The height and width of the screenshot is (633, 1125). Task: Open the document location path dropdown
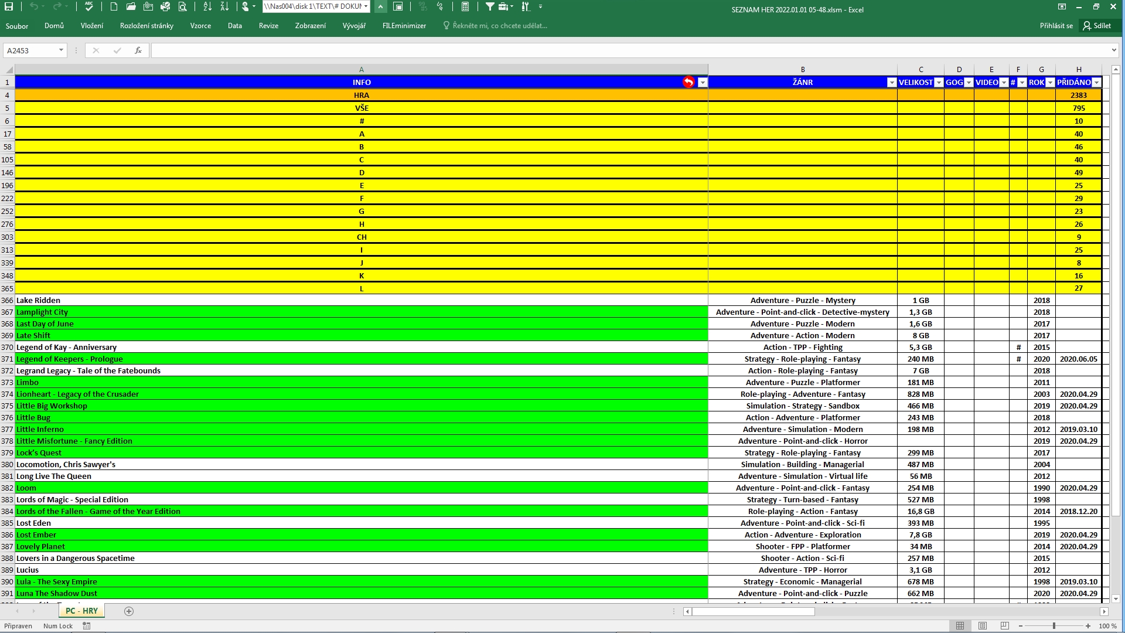pyautogui.click(x=366, y=7)
